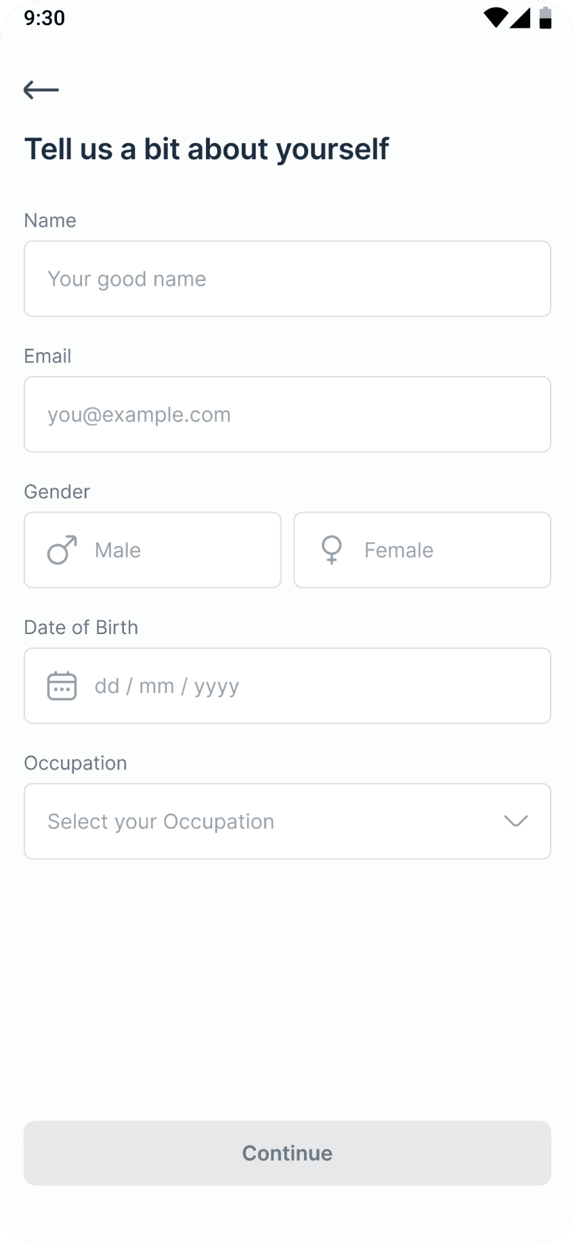Viewport: 575px width, 1245px height.
Task: Click the male symbol icon
Action: [x=62, y=550]
